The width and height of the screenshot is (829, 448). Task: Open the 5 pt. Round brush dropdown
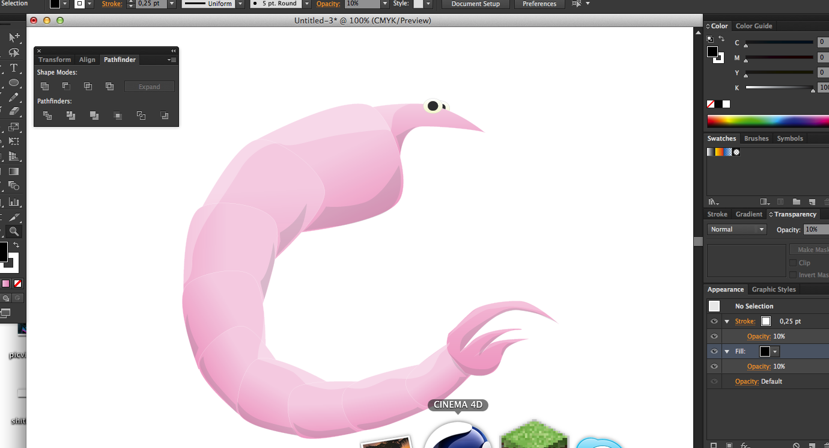(x=307, y=4)
